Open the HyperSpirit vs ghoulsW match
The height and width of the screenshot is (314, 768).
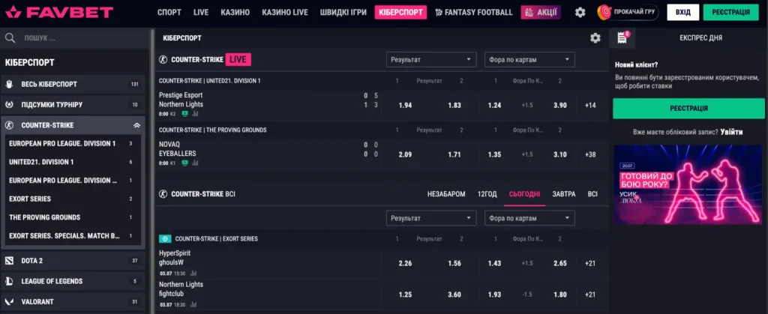tap(175, 258)
